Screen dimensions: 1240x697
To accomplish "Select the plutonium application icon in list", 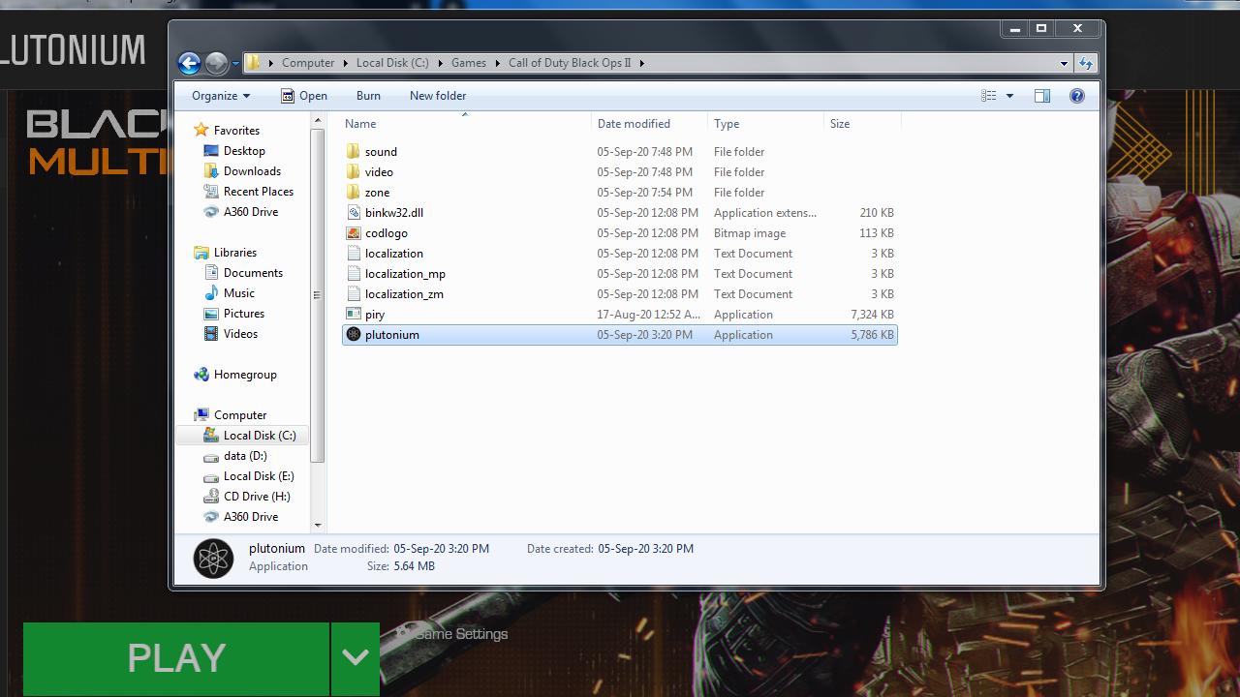I will [354, 335].
